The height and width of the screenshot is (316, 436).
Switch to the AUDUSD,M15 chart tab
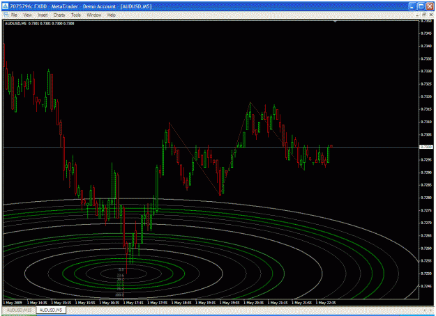pyautogui.click(x=20, y=310)
